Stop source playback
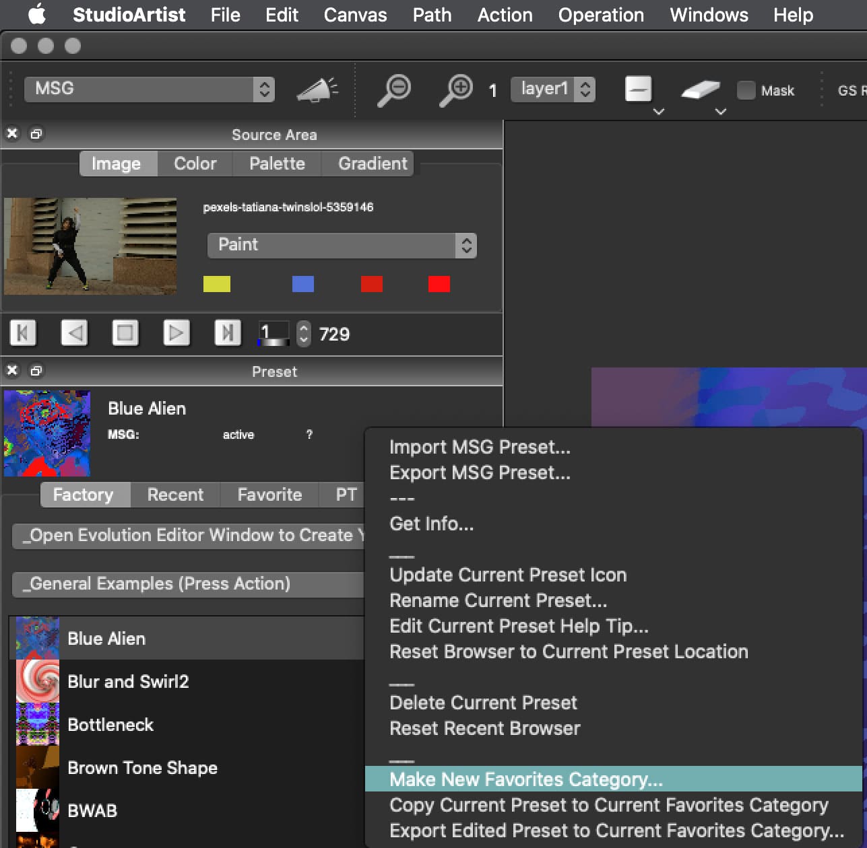The height and width of the screenshot is (848, 867). coord(125,332)
